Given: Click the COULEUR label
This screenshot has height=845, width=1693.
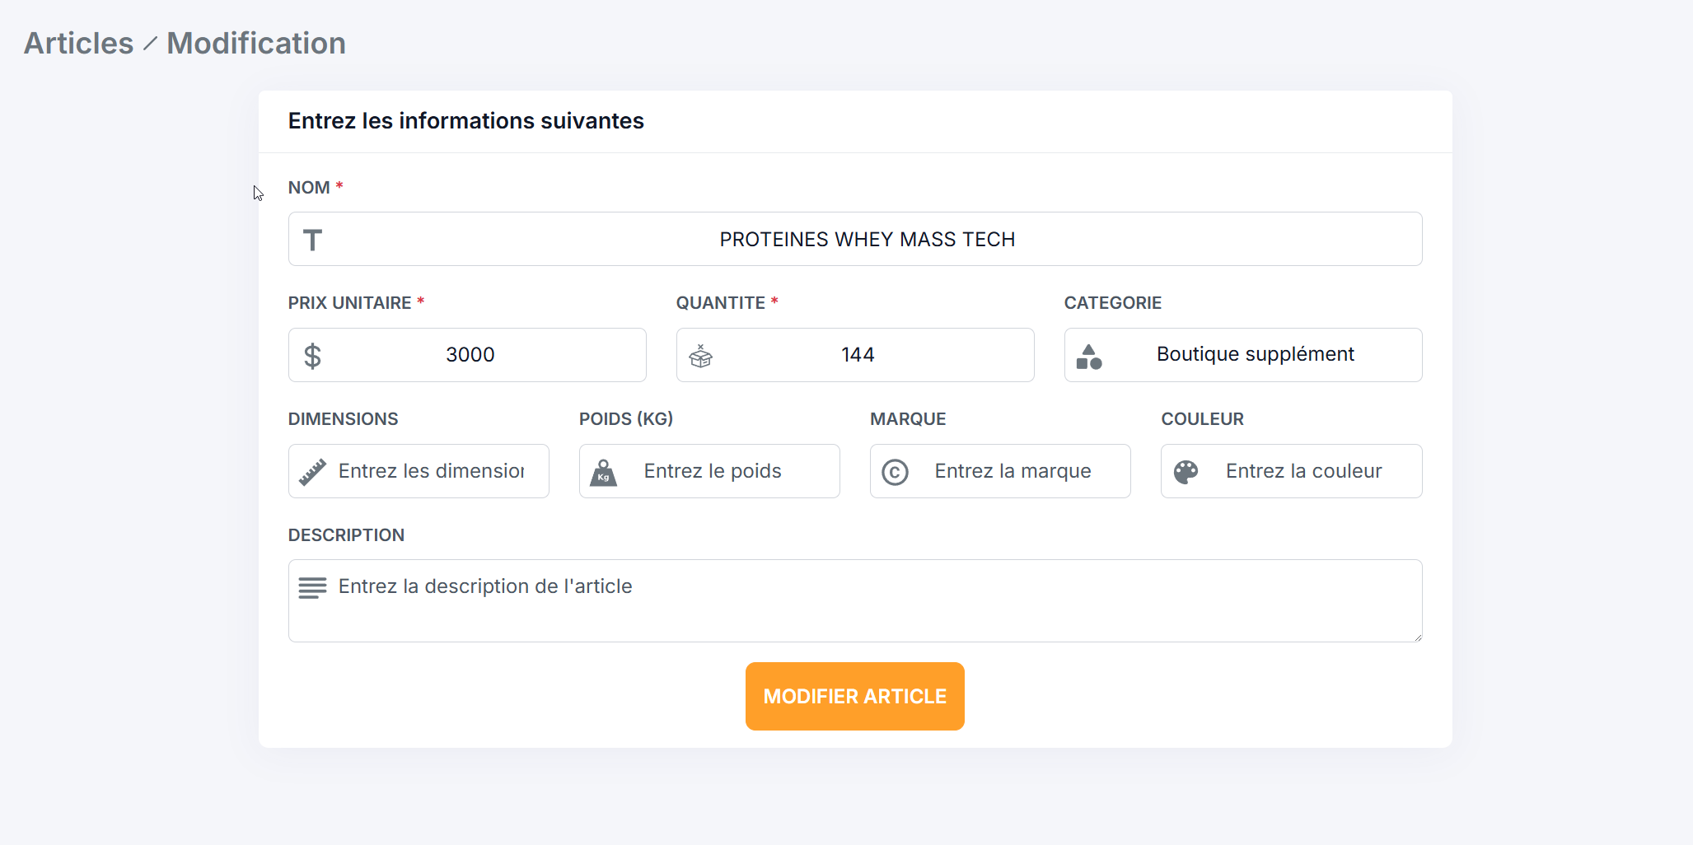Looking at the screenshot, I should 1202,419.
